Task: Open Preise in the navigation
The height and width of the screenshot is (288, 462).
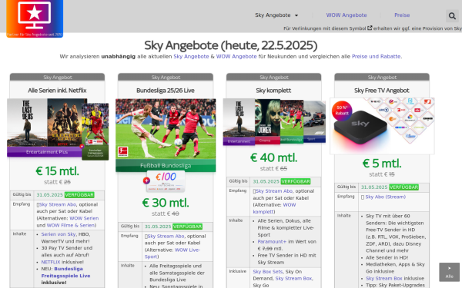Action: [402, 15]
